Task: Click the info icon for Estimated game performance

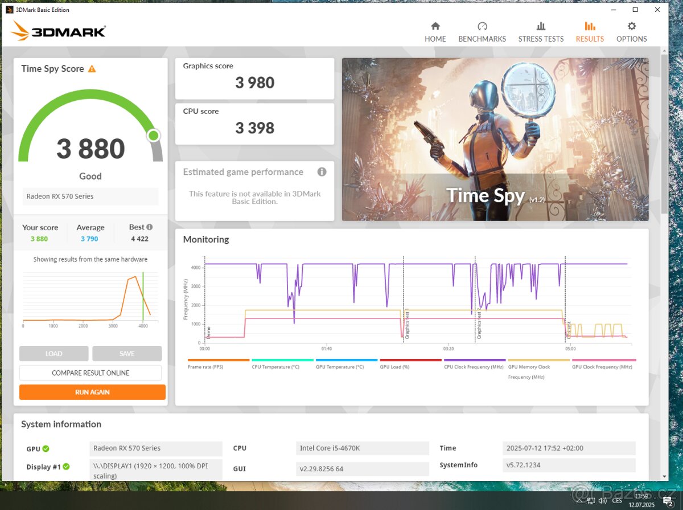Action: 322,172
